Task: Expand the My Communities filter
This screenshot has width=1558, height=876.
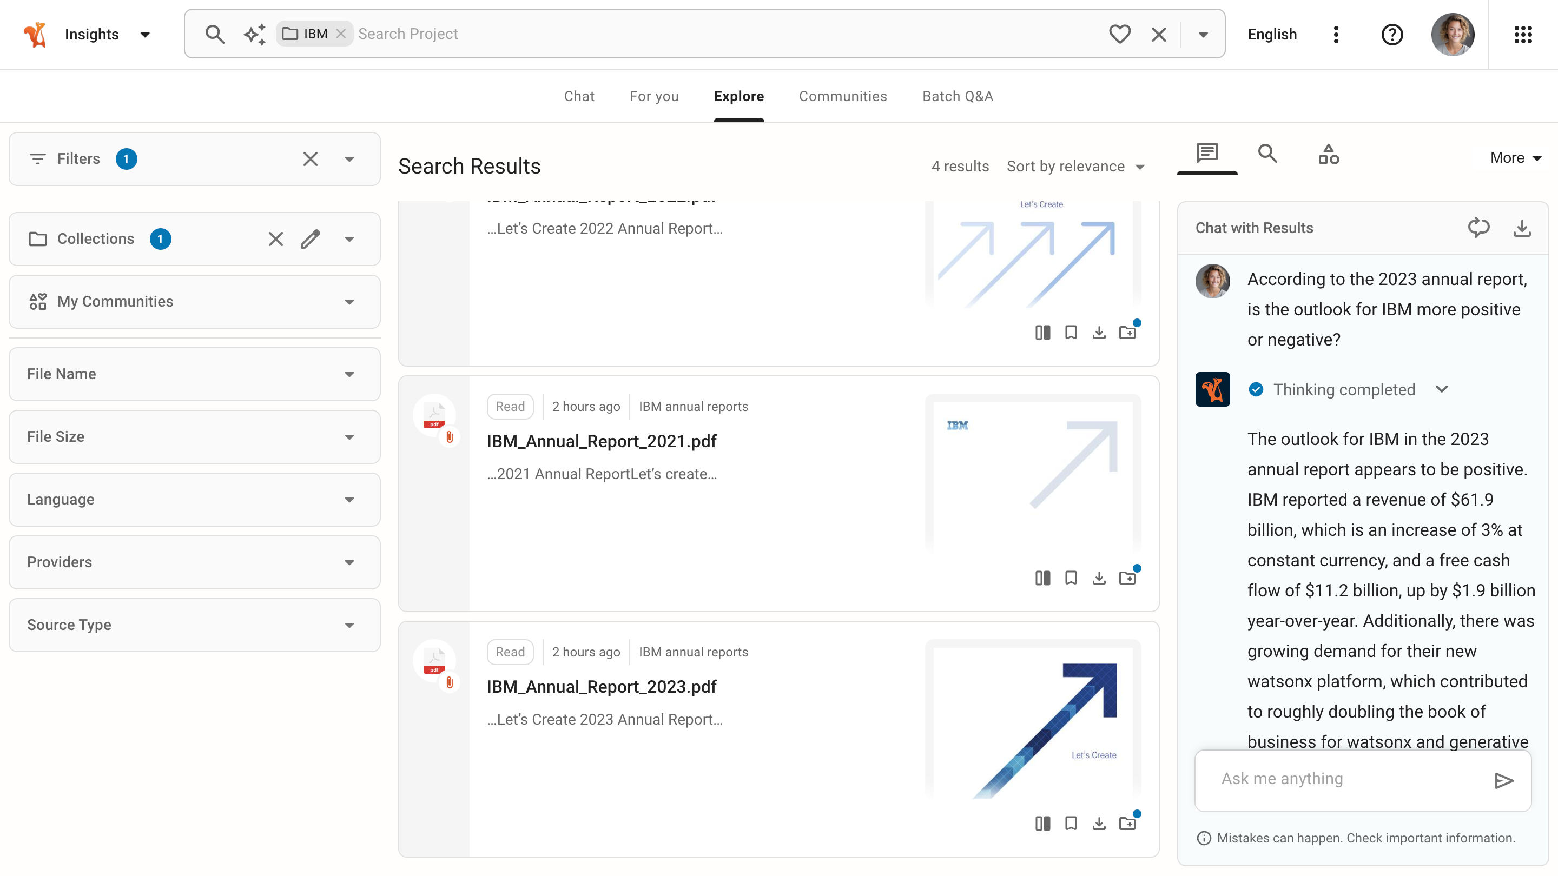Action: (349, 302)
